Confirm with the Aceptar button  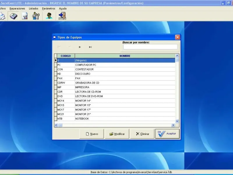pos(167,134)
